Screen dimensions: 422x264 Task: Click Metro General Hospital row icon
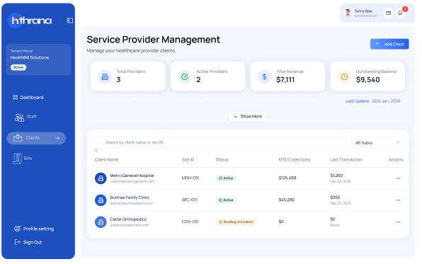[101, 178]
